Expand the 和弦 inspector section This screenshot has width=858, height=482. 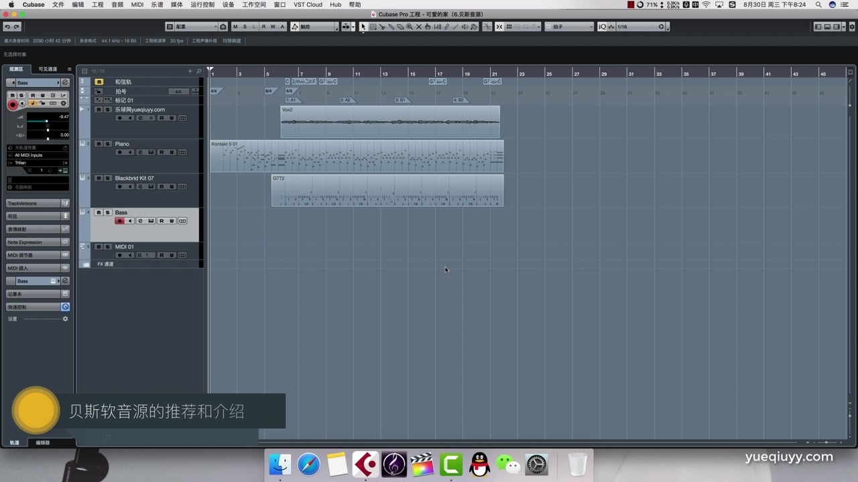[38, 216]
